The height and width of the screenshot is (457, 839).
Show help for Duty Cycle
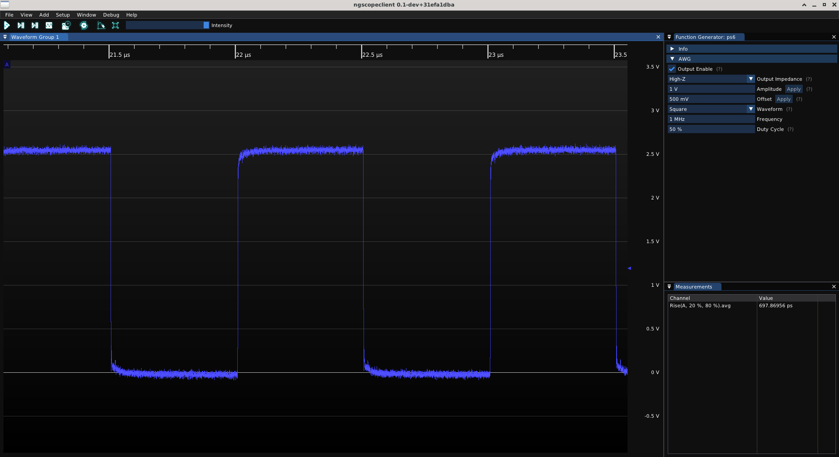click(790, 129)
